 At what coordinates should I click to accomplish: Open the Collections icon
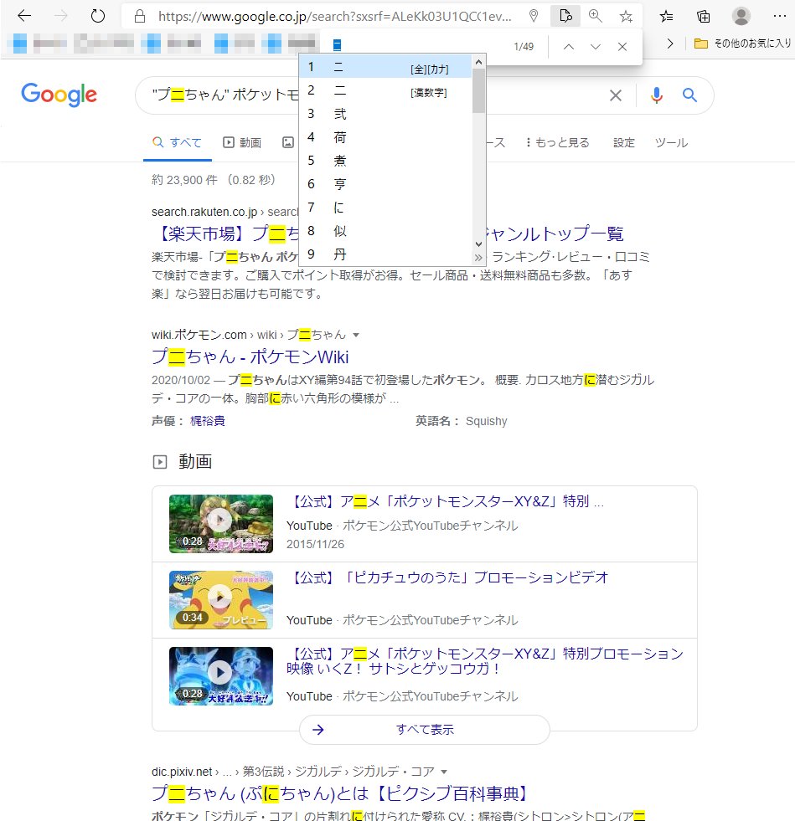click(x=704, y=16)
